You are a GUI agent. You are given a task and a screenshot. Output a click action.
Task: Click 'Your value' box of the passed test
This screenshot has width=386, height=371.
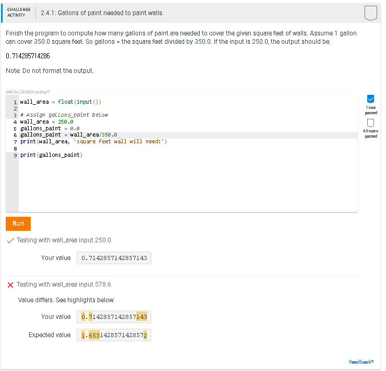pyautogui.click(x=114, y=258)
